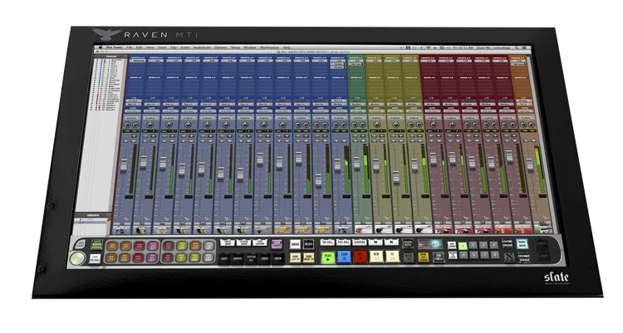
Task: Open the Marketplace menu
Action: [269, 47]
